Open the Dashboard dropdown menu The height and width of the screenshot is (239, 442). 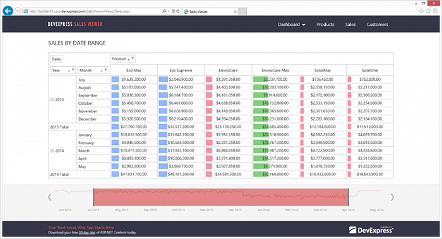[x=292, y=25]
